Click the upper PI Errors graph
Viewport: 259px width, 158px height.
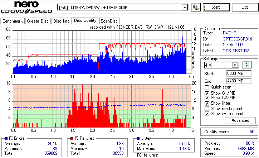(x=102, y=52)
